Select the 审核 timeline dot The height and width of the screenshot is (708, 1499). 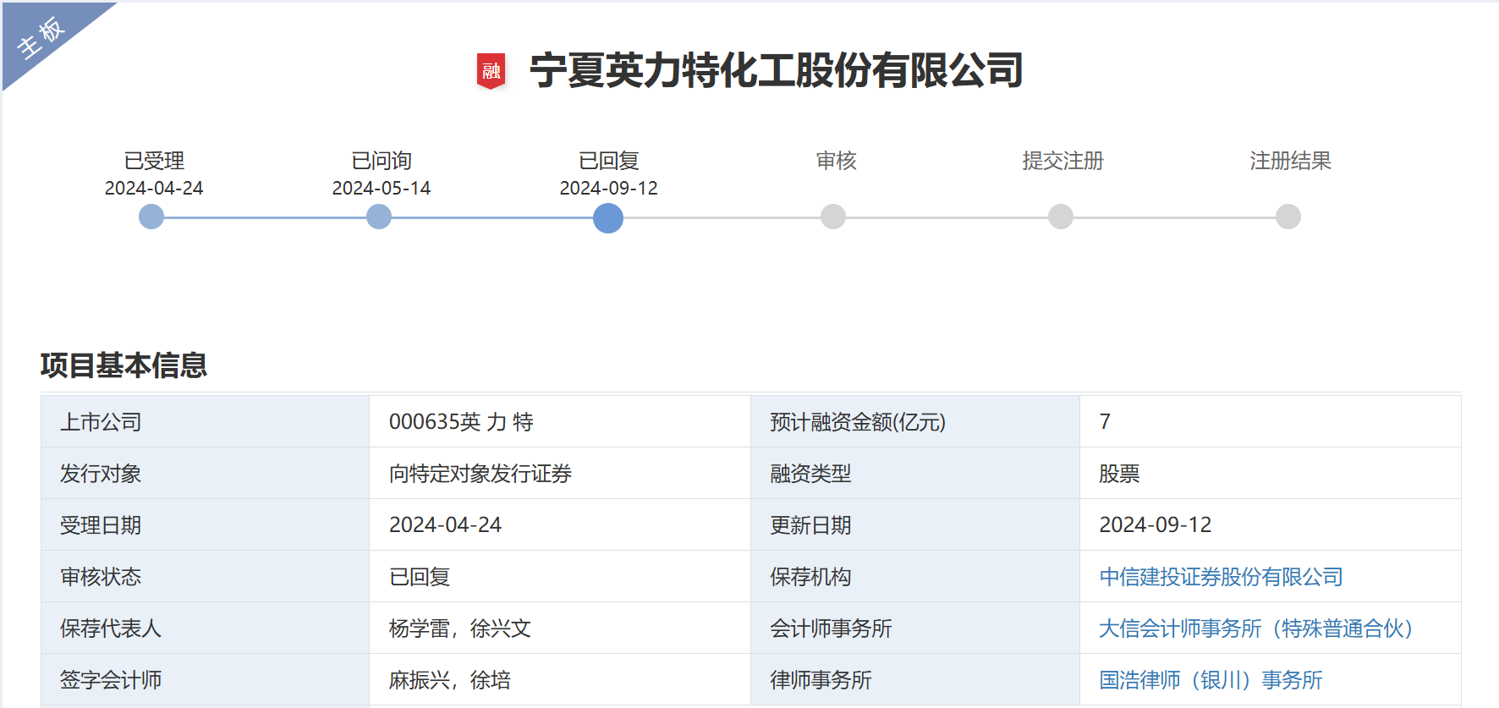tap(833, 217)
